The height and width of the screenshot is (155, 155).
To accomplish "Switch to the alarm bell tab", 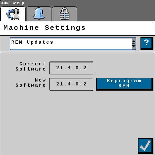I will (x=39, y=14).
